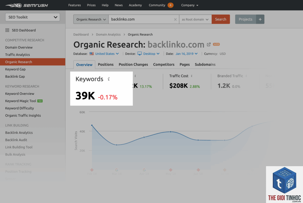Screen dimensions: 303x203
Task: Open Position Tracking in the sidebar
Action: click(x=18, y=172)
